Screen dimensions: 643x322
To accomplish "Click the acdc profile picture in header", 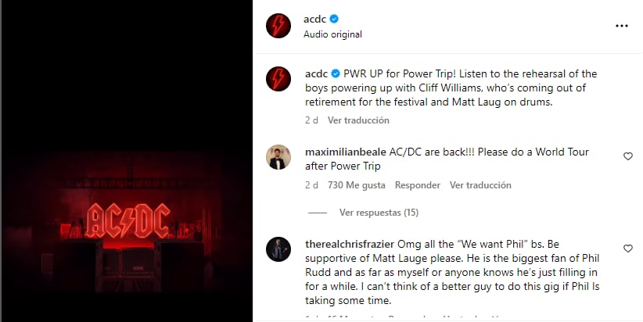I will tap(278, 26).
